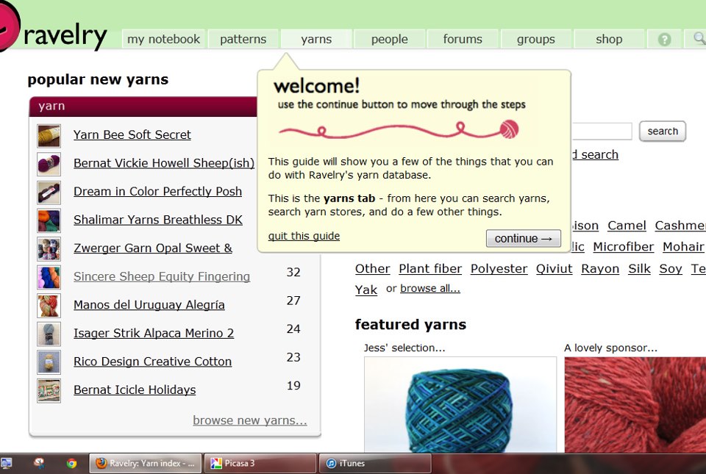Screen dimensions: 706x474
Task: Open the my notebook tab
Action: [163, 38]
